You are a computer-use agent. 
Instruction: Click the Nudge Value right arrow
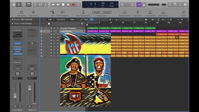(x=110, y=12)
